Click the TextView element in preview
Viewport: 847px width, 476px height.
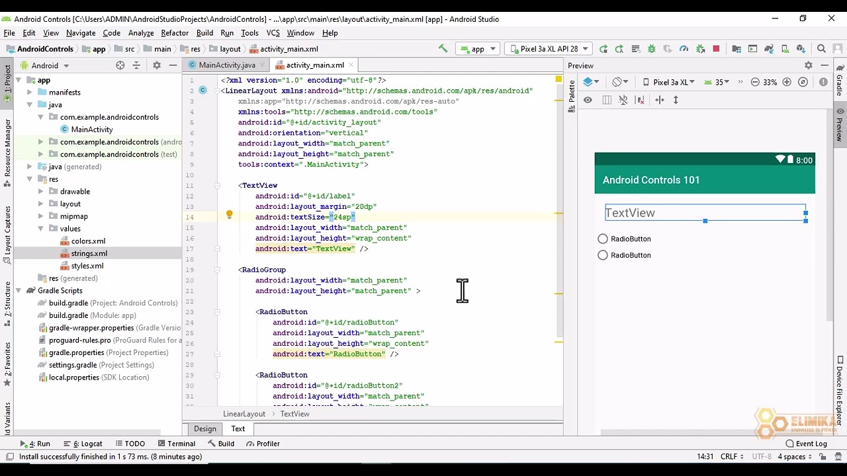point(705,213)
